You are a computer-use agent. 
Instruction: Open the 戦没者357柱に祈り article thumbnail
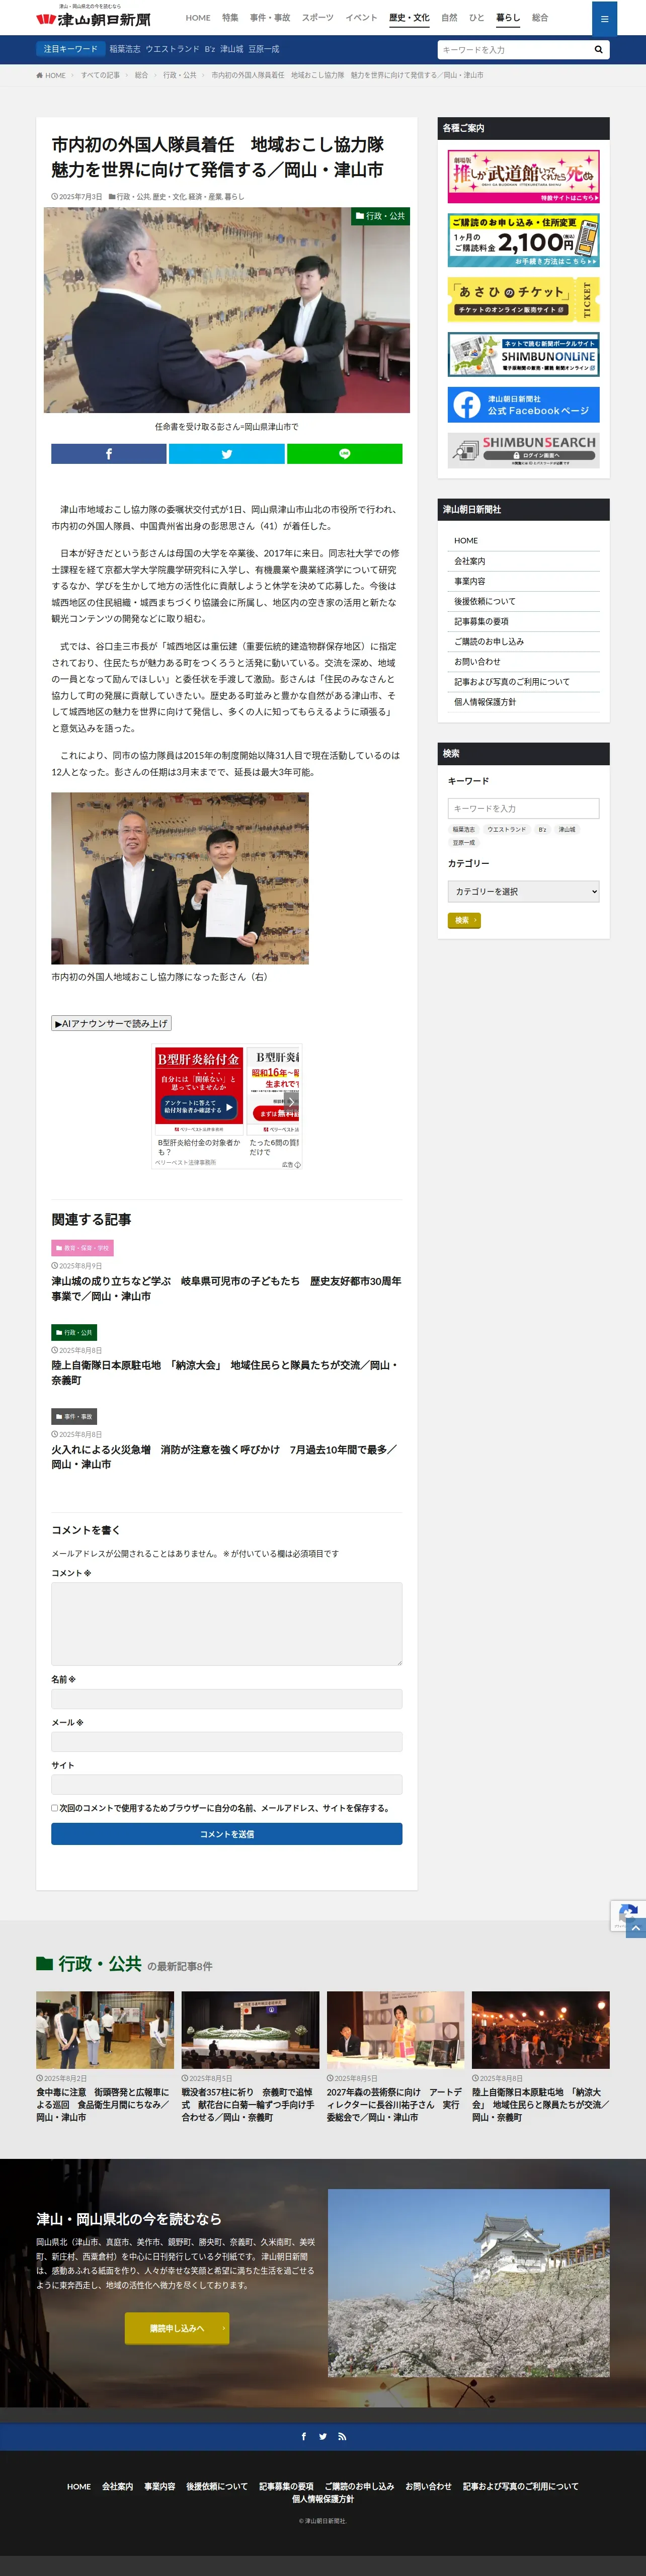[250, 2030]
